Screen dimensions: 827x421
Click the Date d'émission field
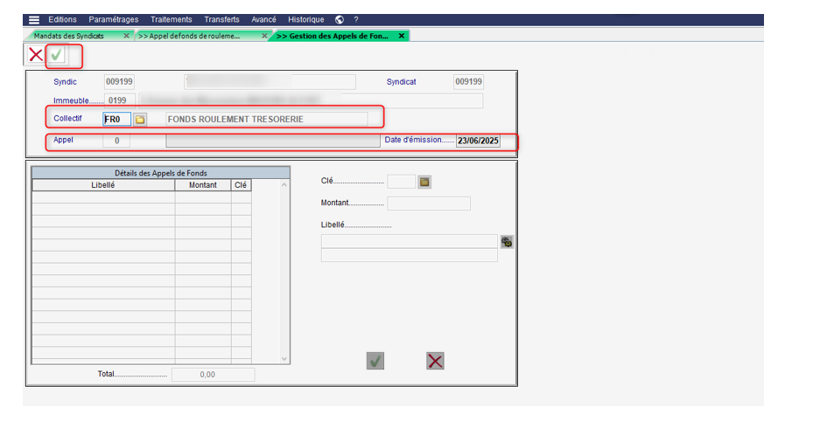click(x=478, y=141)
